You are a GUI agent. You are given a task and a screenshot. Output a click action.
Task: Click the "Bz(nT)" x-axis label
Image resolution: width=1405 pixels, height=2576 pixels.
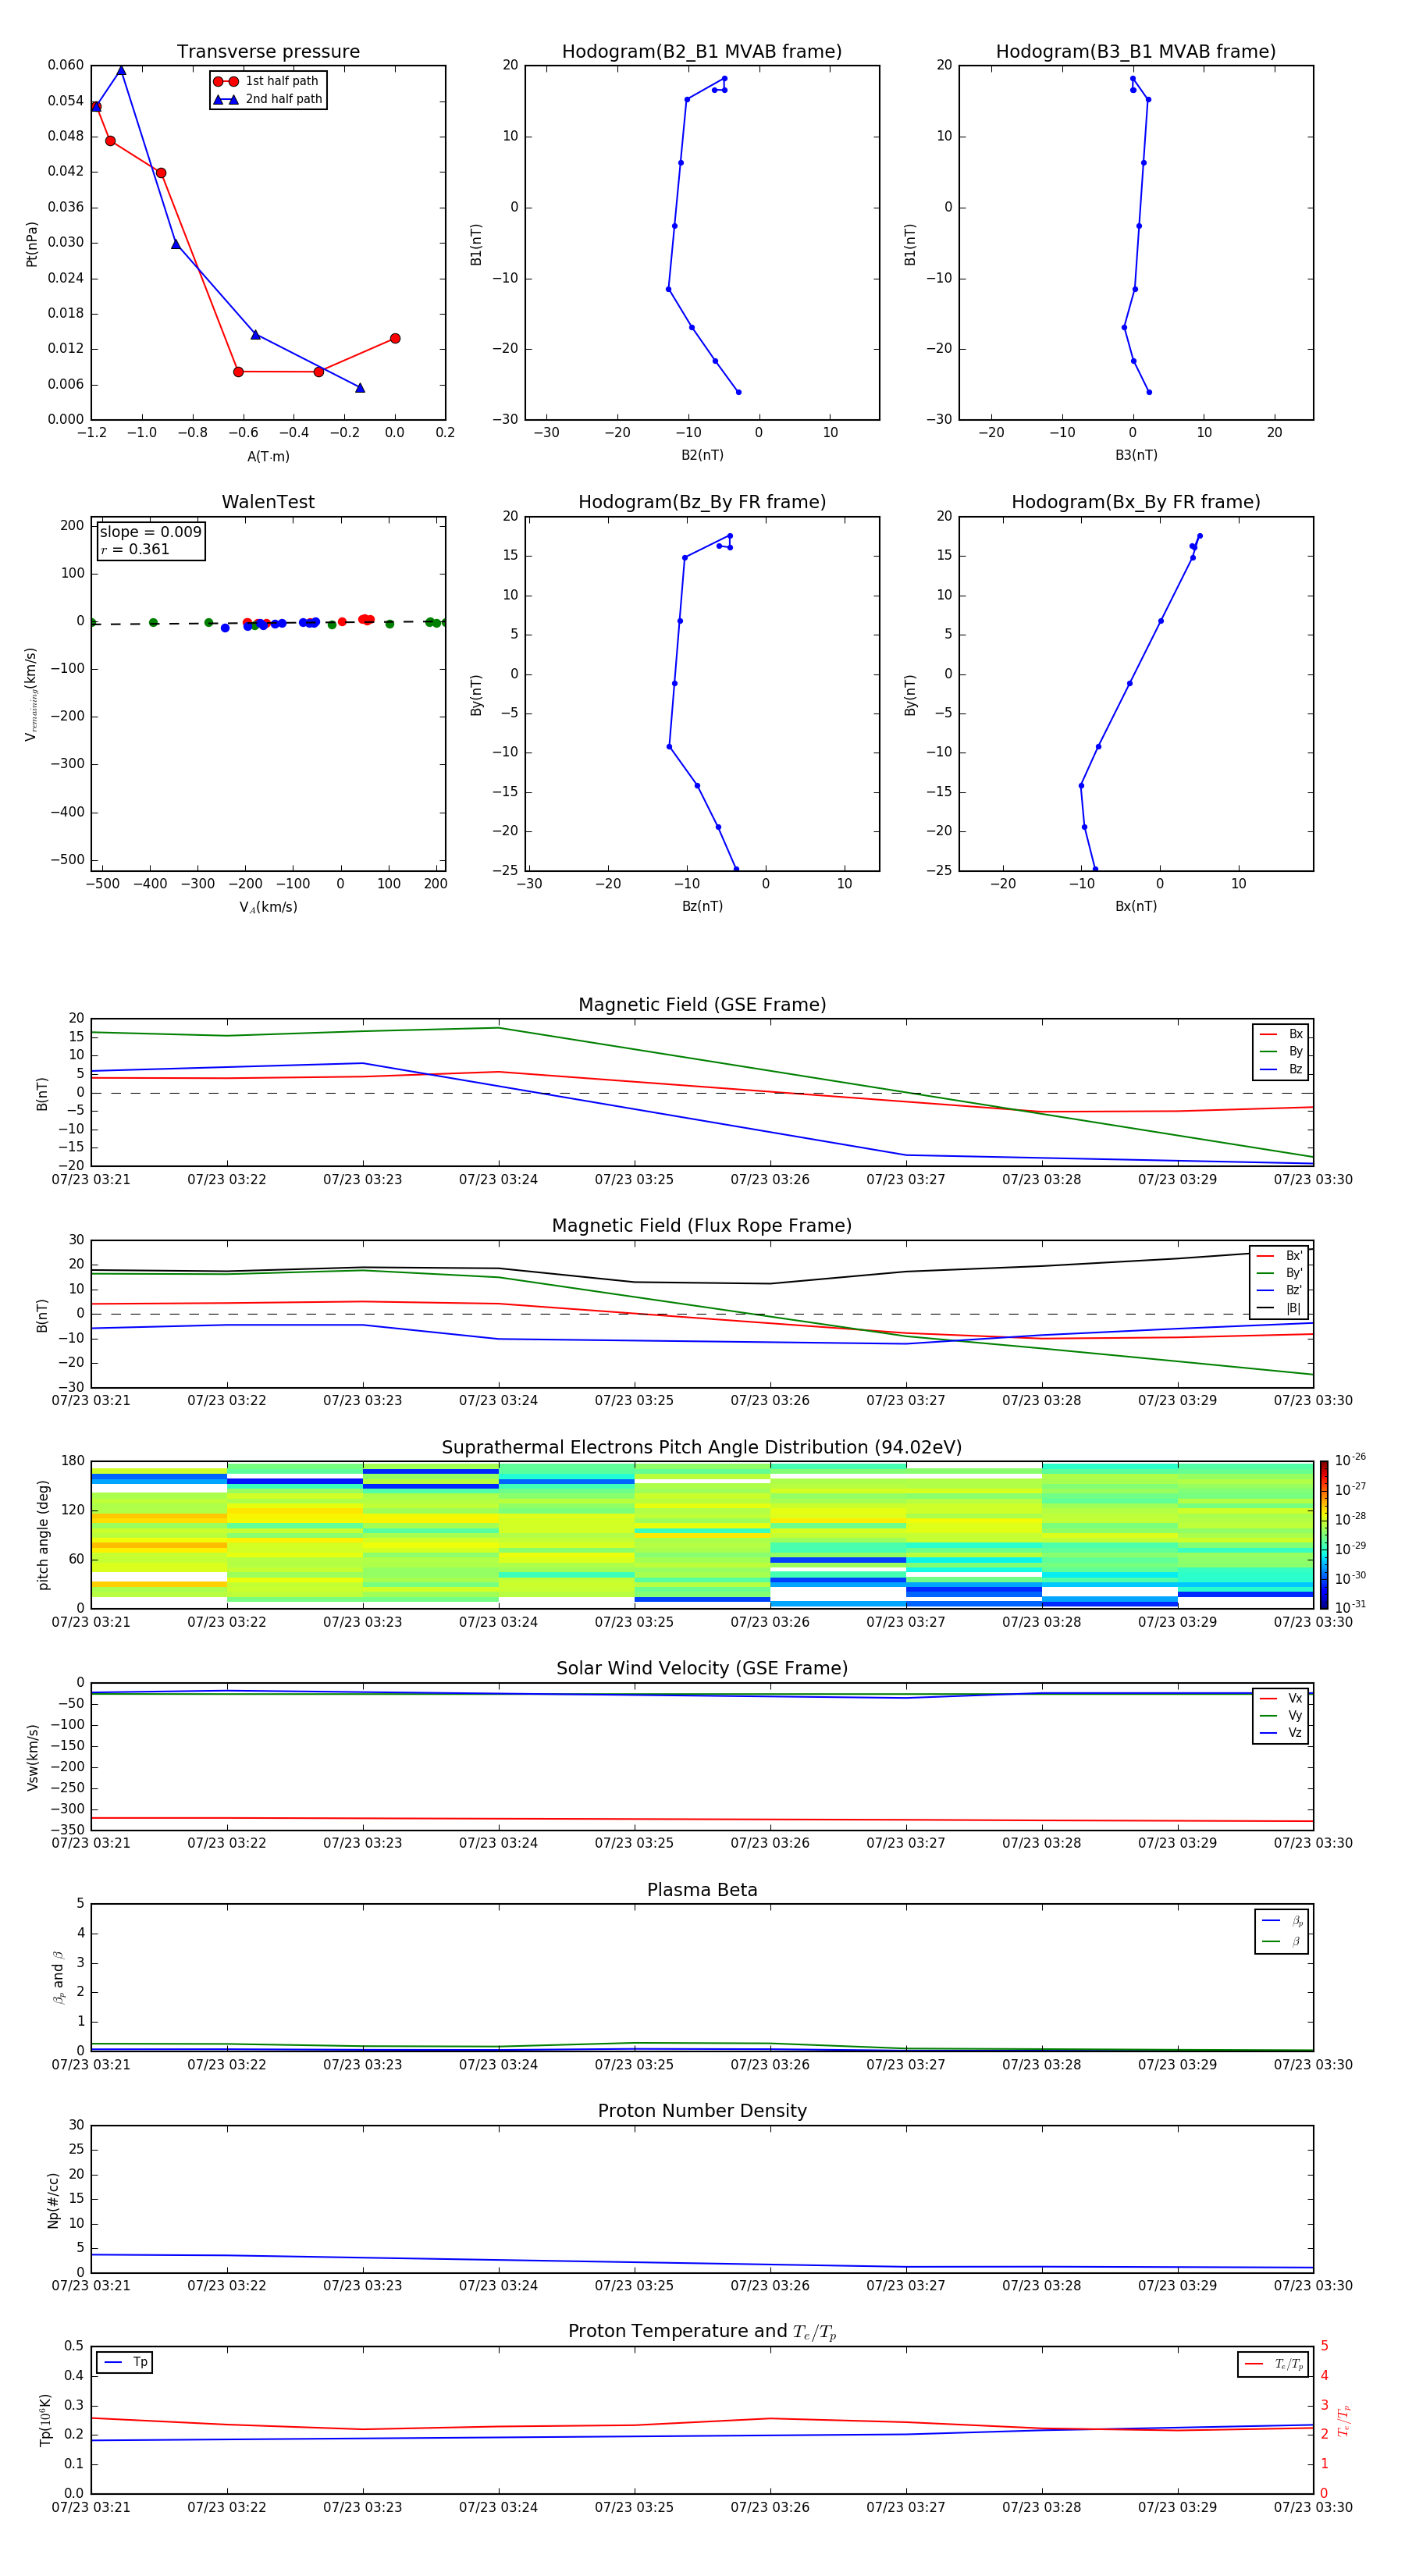click(702, 906)
